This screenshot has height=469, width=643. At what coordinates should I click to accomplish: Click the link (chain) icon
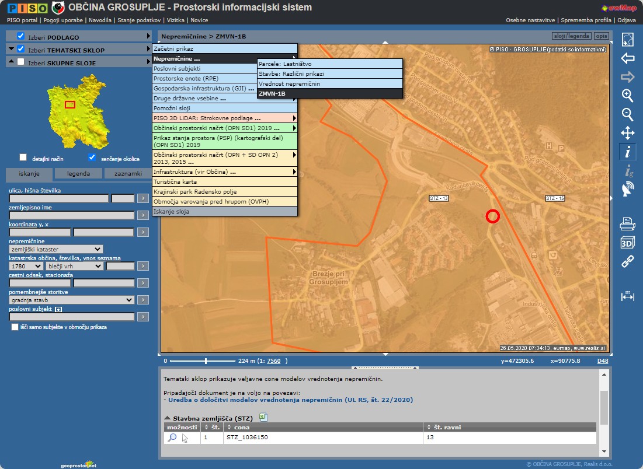627,261
